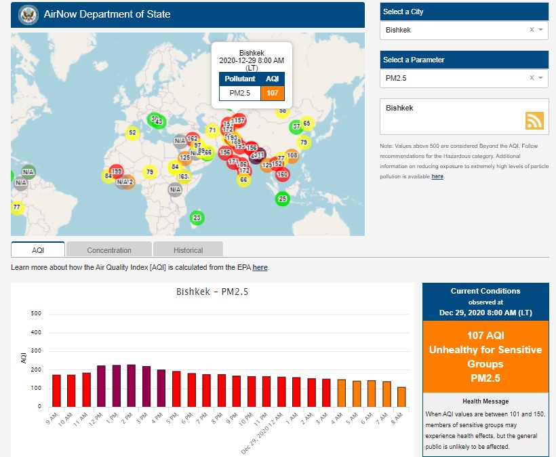Clear the PM2.5 parameter selection
Screen dimensions: 556x457
tap(532, 79)
